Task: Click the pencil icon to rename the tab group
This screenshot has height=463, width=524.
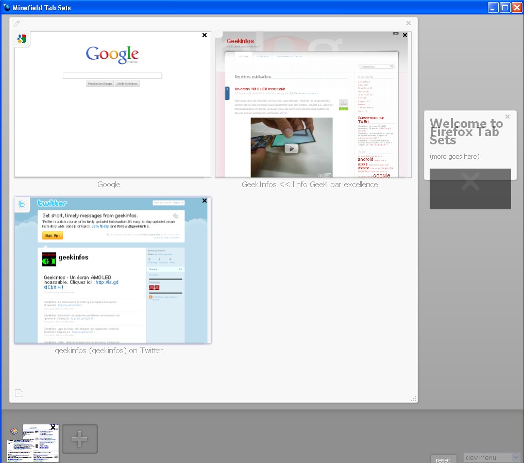Action: pyautogui.click(x=16, y=24)
